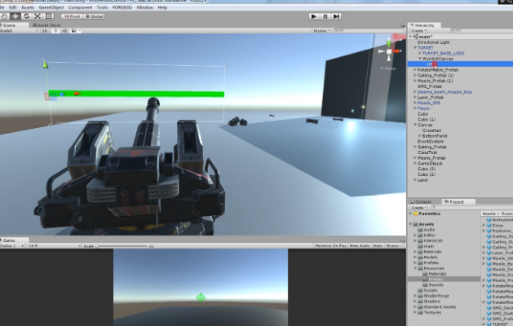Select the Move tool in the toolbar
Screen dimensions: 513x326
click(x=15, y=16)
